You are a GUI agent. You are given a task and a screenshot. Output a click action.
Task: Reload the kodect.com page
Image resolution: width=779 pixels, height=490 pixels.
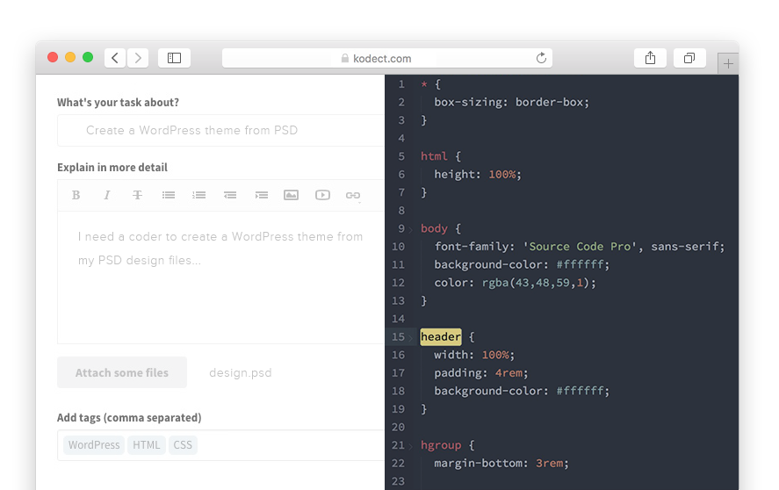(x=541, y=58)
